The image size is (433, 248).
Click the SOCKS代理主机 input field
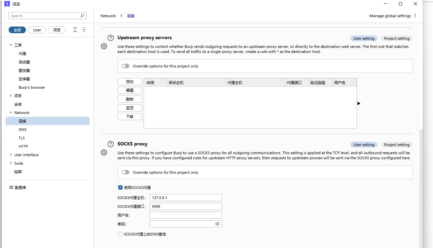point(186,198)
